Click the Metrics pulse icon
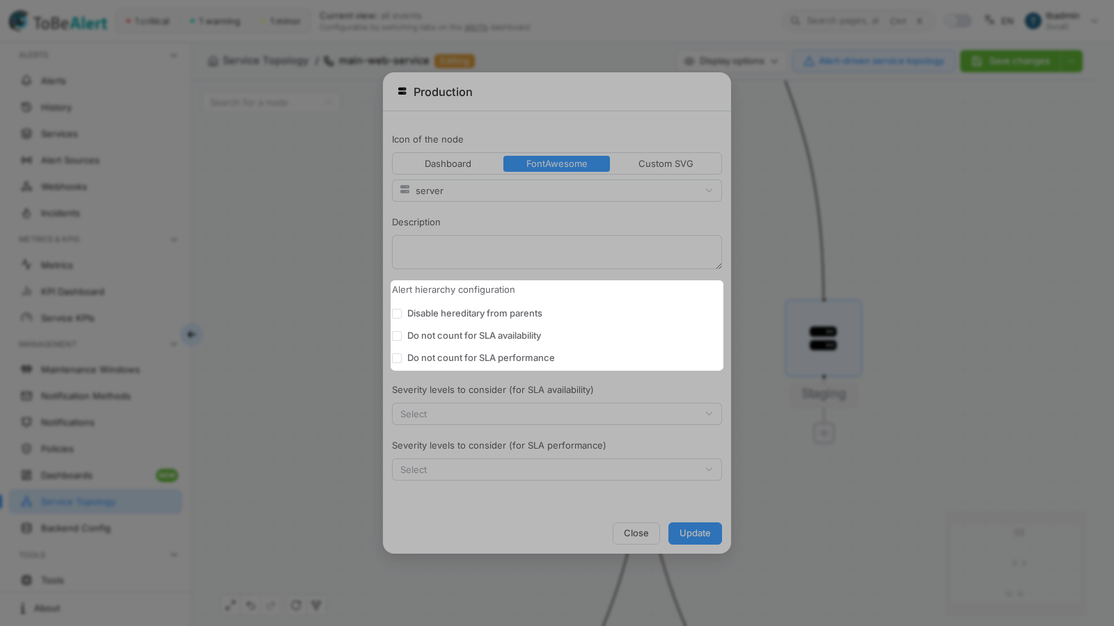This screenshot has width=1114, height=626. (26, 265)
